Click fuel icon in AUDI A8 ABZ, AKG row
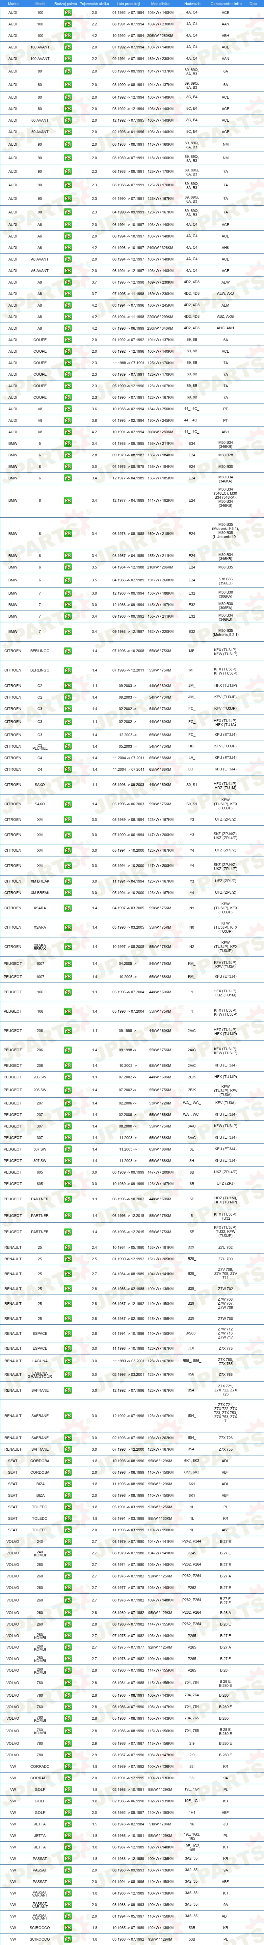The width and height of the screenshot is (264, 1945). click(68, 317)
